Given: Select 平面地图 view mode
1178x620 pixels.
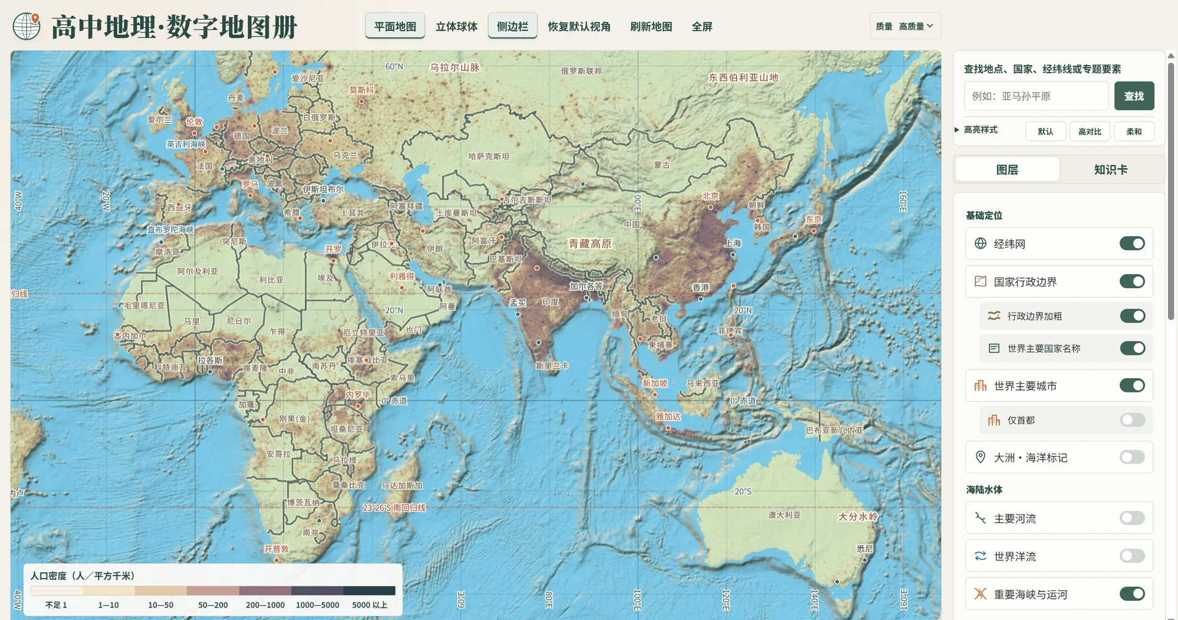Looking at the screenshot, I should click(395, 26).
